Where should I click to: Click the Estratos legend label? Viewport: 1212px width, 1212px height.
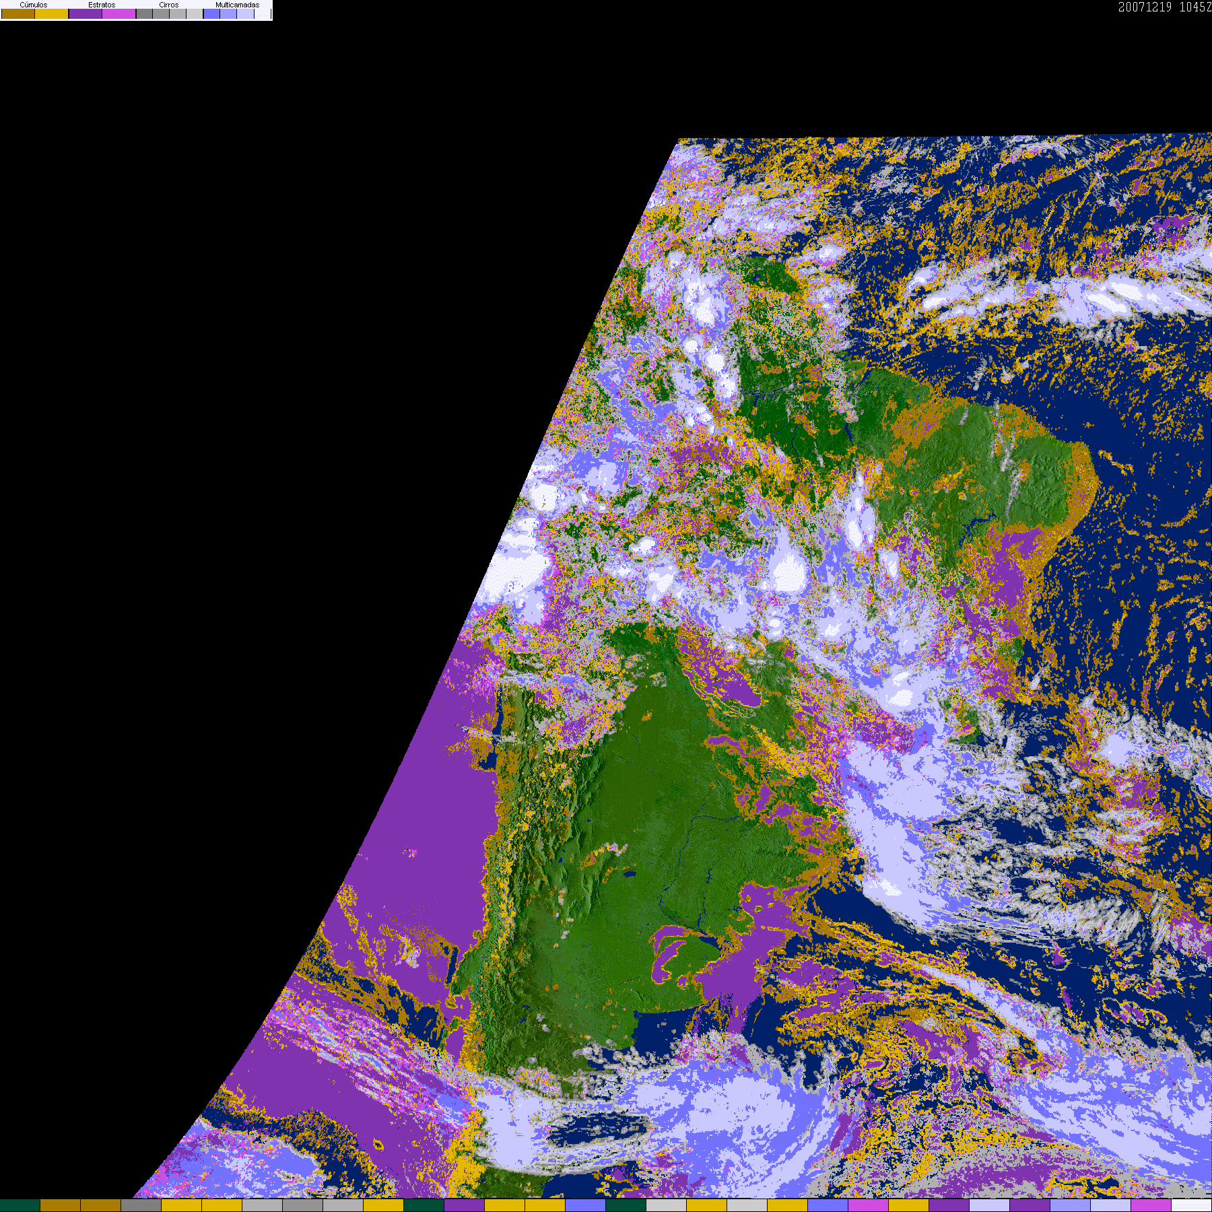(x=102, y=5)
